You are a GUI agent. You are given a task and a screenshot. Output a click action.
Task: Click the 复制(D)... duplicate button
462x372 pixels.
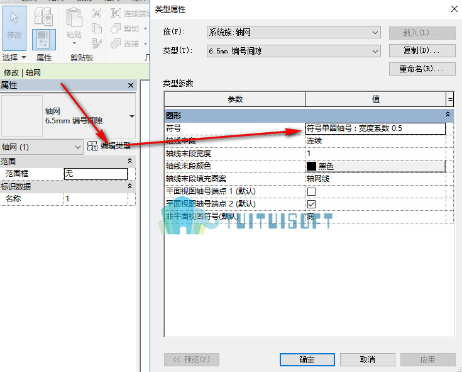click(422, 51)
